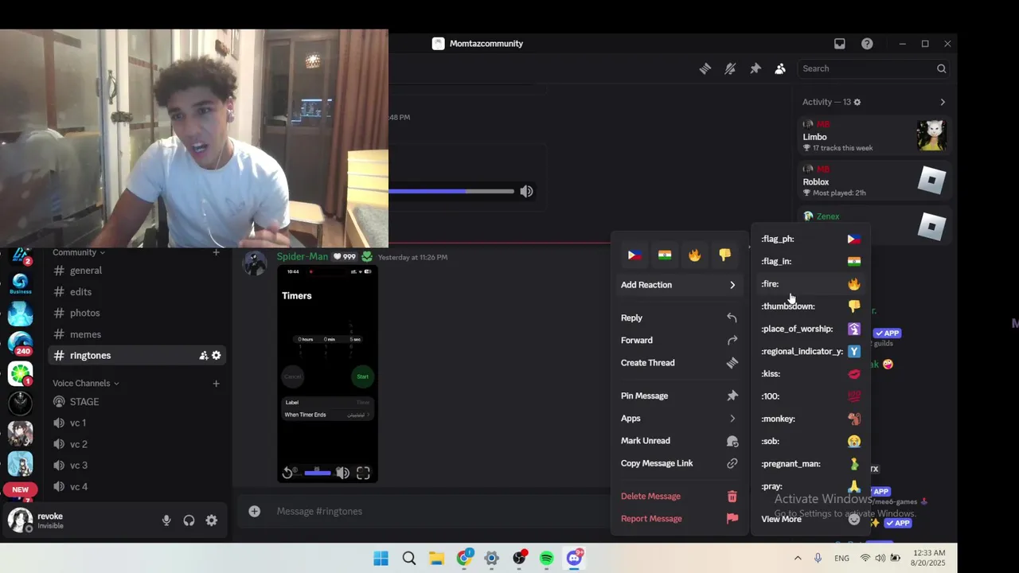Select Delete Message option
Image resolution: width=1019 pixels, height=573 pixels.
tap(679, 496)
